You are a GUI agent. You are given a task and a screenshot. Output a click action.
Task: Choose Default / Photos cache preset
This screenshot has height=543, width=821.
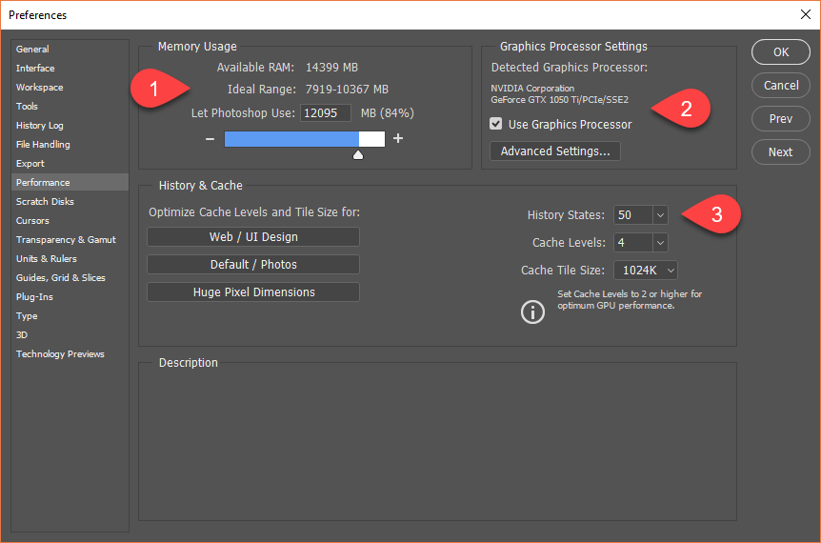(253, 265)
